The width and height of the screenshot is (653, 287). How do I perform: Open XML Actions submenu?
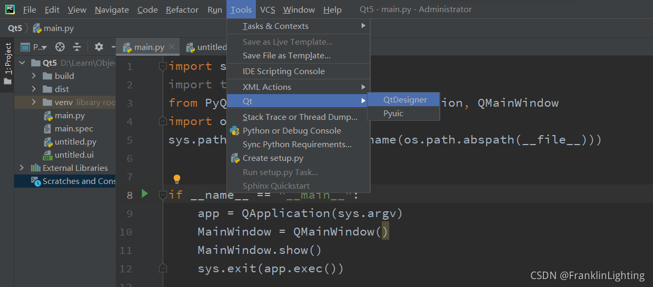point(299,87)
